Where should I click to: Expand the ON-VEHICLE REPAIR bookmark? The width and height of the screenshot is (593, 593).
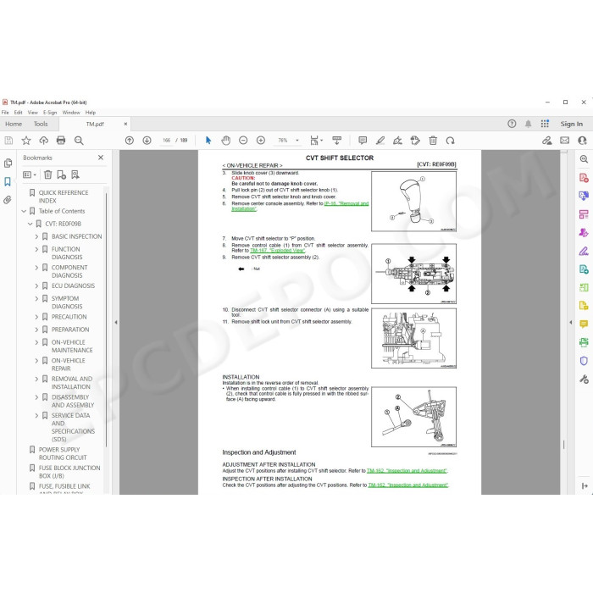click(x=36, y=361)
